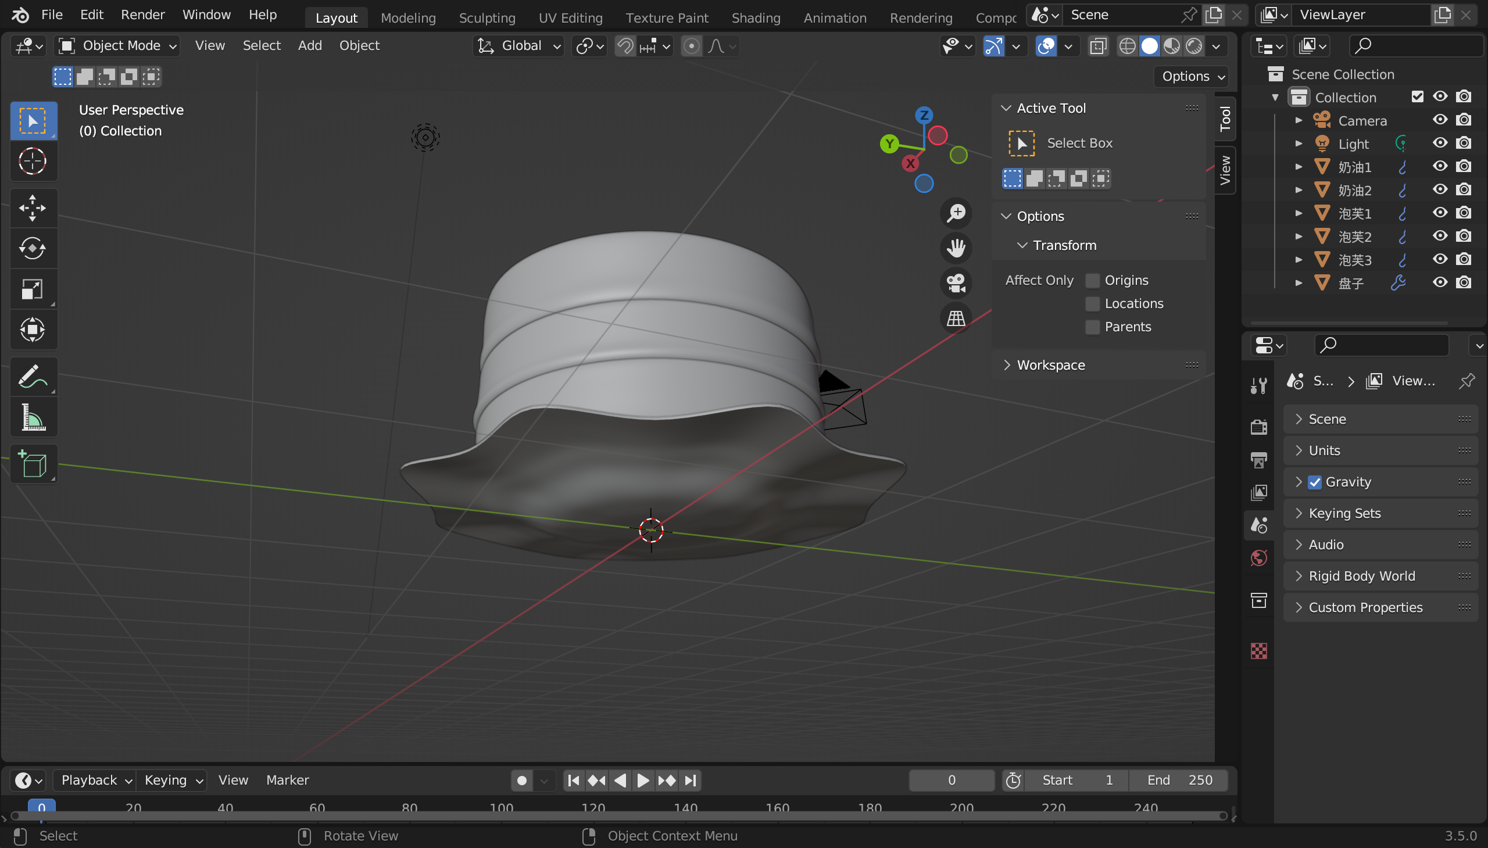Viewport: 1488px width, 848px height.
Task: Switch to the Shading workspace tab
Action: 756,18
